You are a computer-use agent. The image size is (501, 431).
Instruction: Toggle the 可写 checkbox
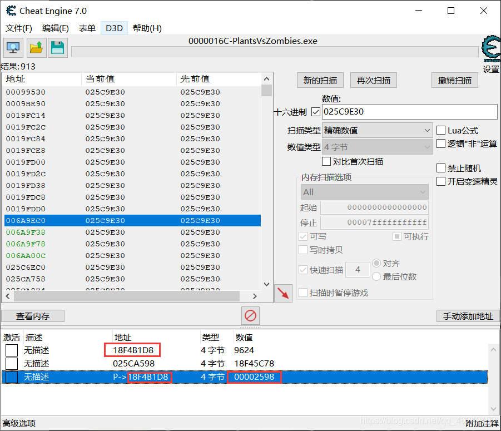click(x=303, y=236)
